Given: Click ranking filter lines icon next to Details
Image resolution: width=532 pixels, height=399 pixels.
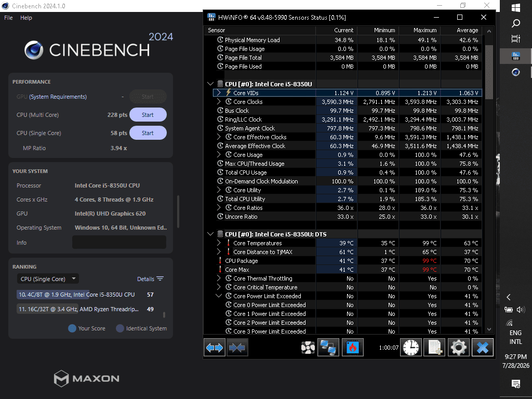Looking at the screenshot, I should 160,279.
